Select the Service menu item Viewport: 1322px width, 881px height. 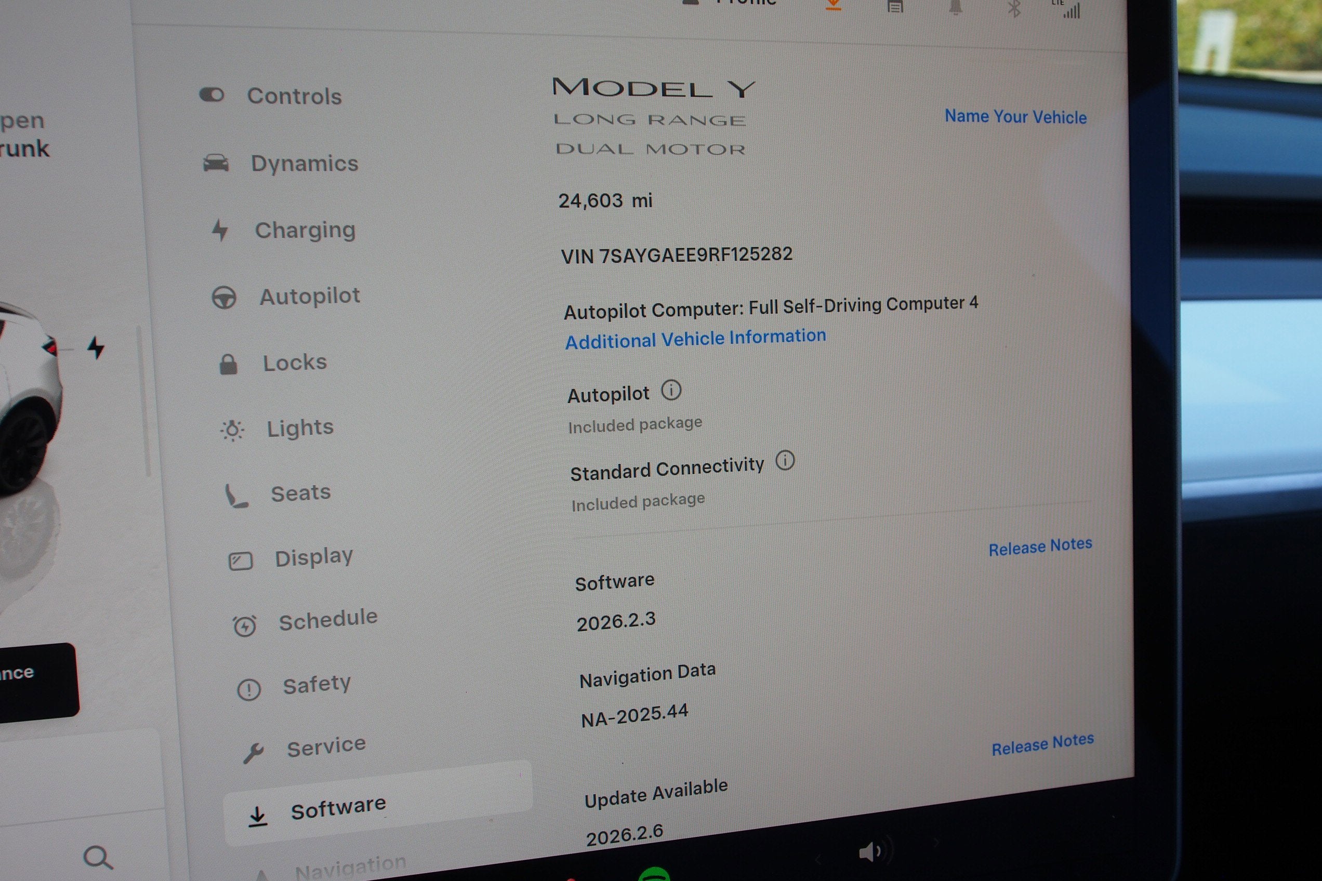click(326, 746)
